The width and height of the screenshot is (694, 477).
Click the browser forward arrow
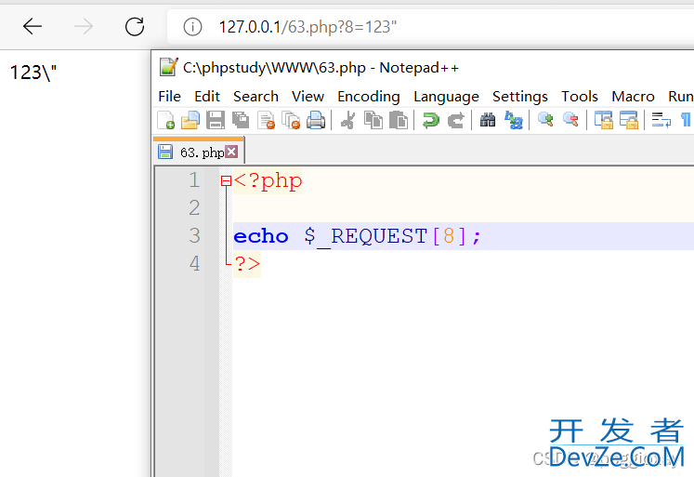coord(84,27)
